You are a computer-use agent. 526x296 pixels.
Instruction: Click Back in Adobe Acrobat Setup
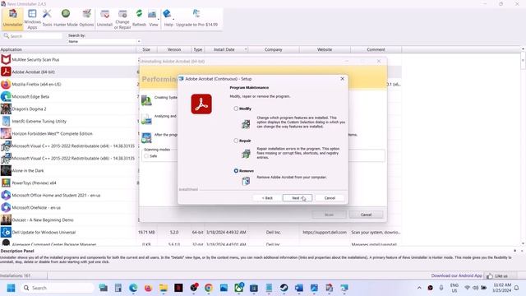[267, 198]
